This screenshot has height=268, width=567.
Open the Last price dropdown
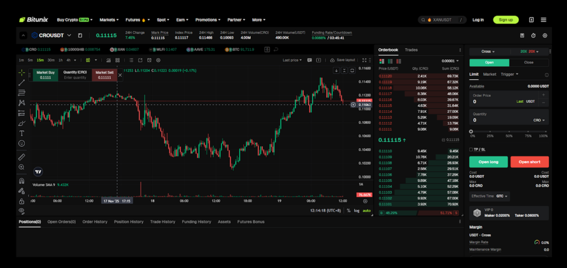click(x=292, y=60)
